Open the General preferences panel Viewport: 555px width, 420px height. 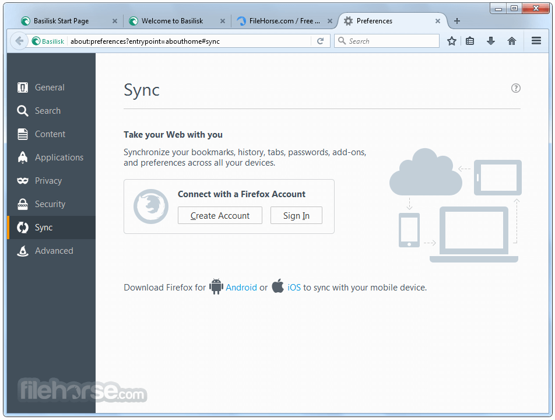51,87
